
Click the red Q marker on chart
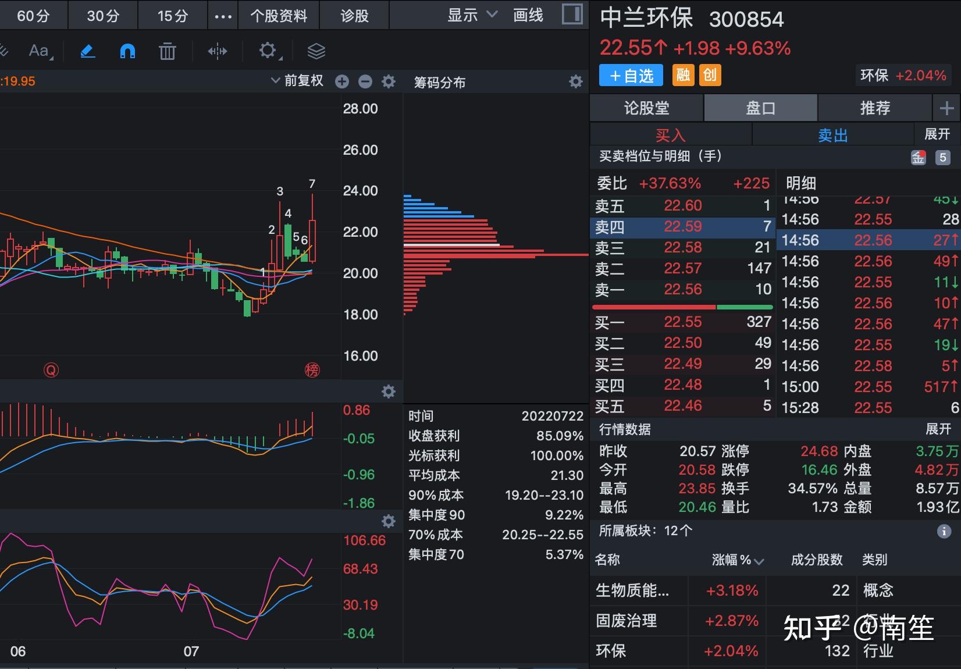coord(51,370)
